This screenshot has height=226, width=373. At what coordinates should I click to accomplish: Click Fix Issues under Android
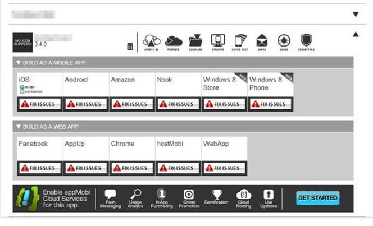86,104
